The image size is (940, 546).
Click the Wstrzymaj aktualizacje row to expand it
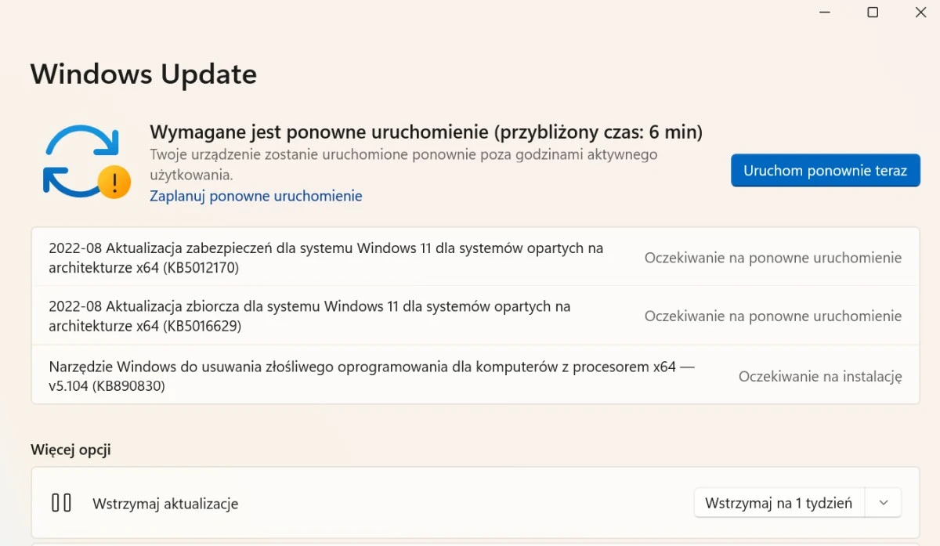[x=392, y=504]
